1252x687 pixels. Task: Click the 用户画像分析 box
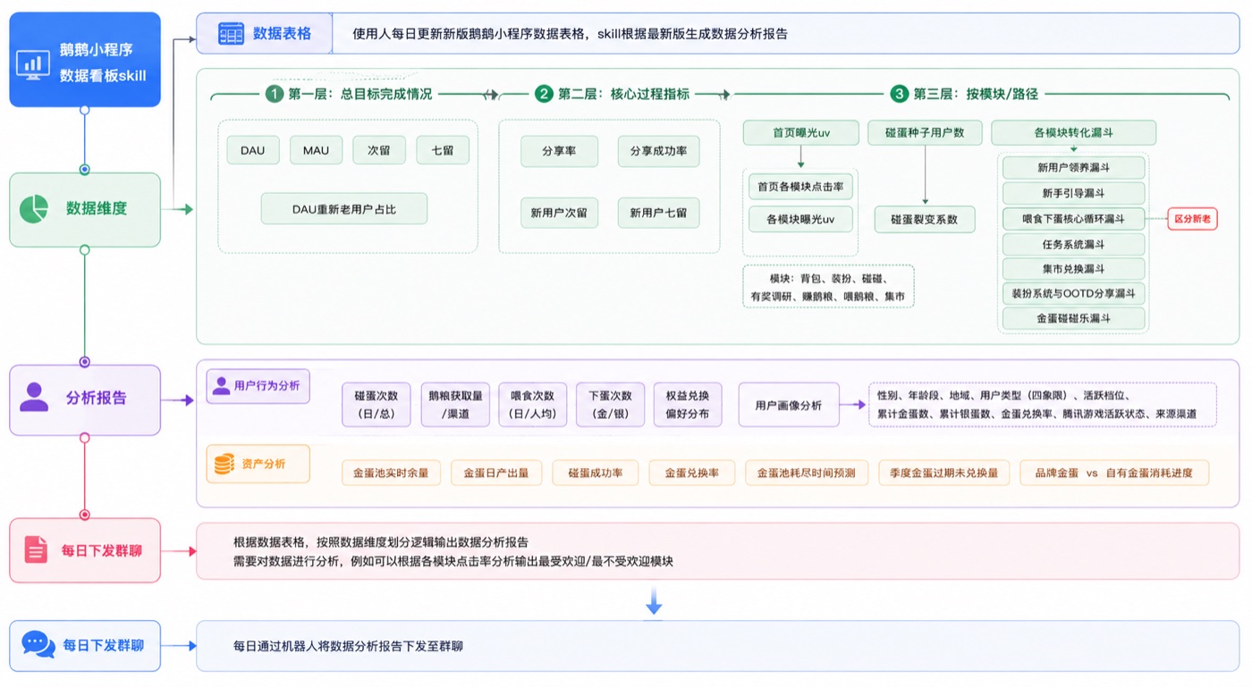pyautogui.click(x=789, y=405)
